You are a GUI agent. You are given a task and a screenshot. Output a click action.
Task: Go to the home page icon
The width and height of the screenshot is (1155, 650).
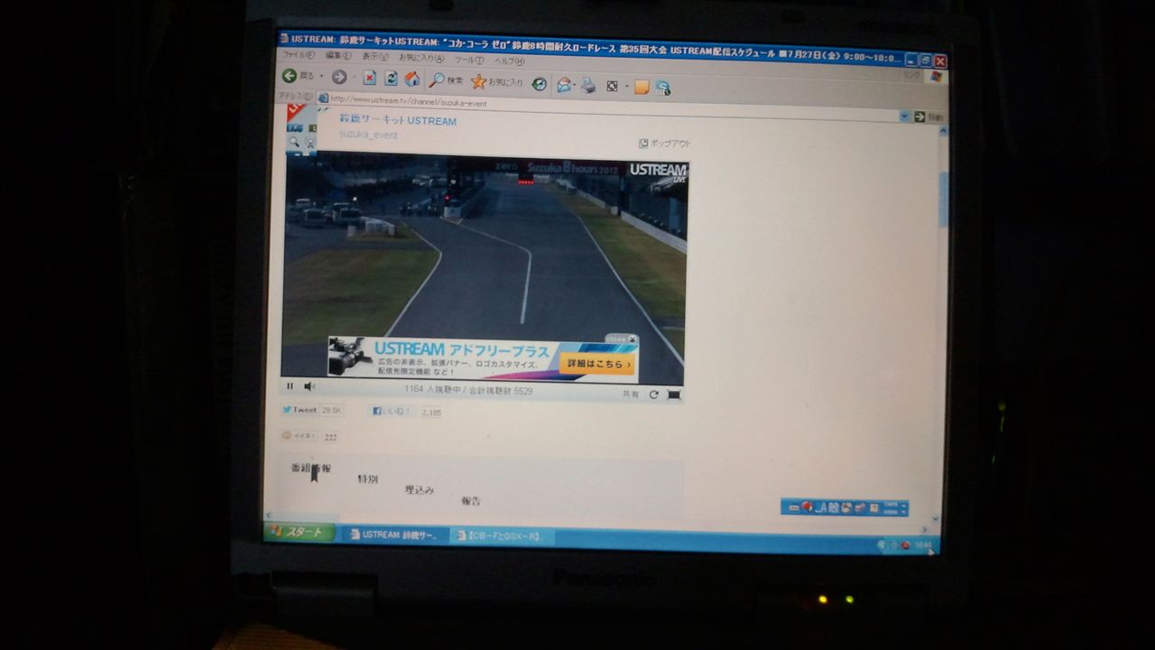412,79
